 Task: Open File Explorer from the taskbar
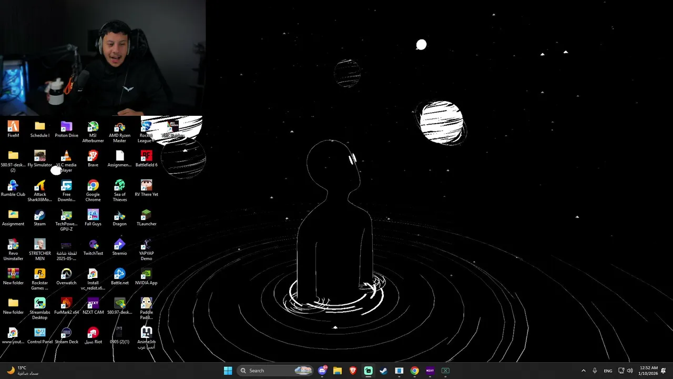click(x=338, y=371)
